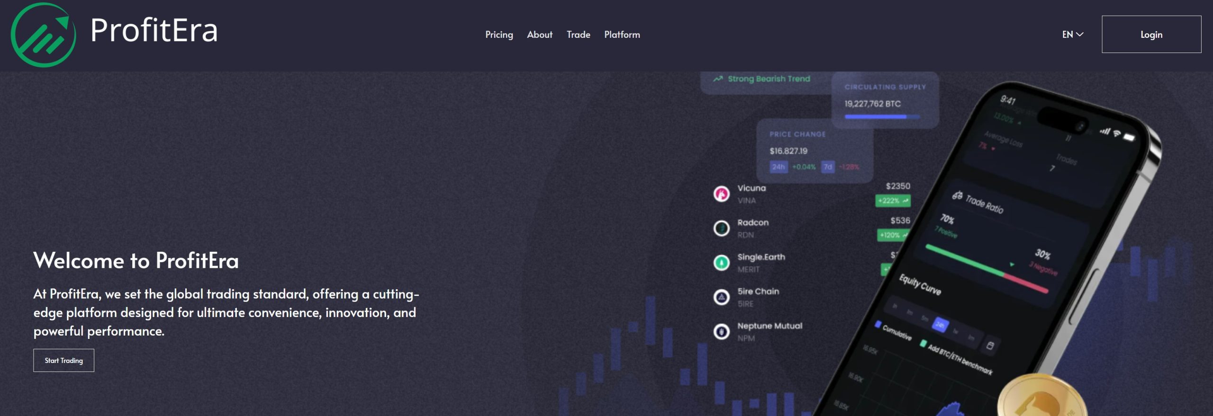This screenshot has width=1213, height=416.
Task: Open the EN language dropdown
Action: coord(1068,35)
